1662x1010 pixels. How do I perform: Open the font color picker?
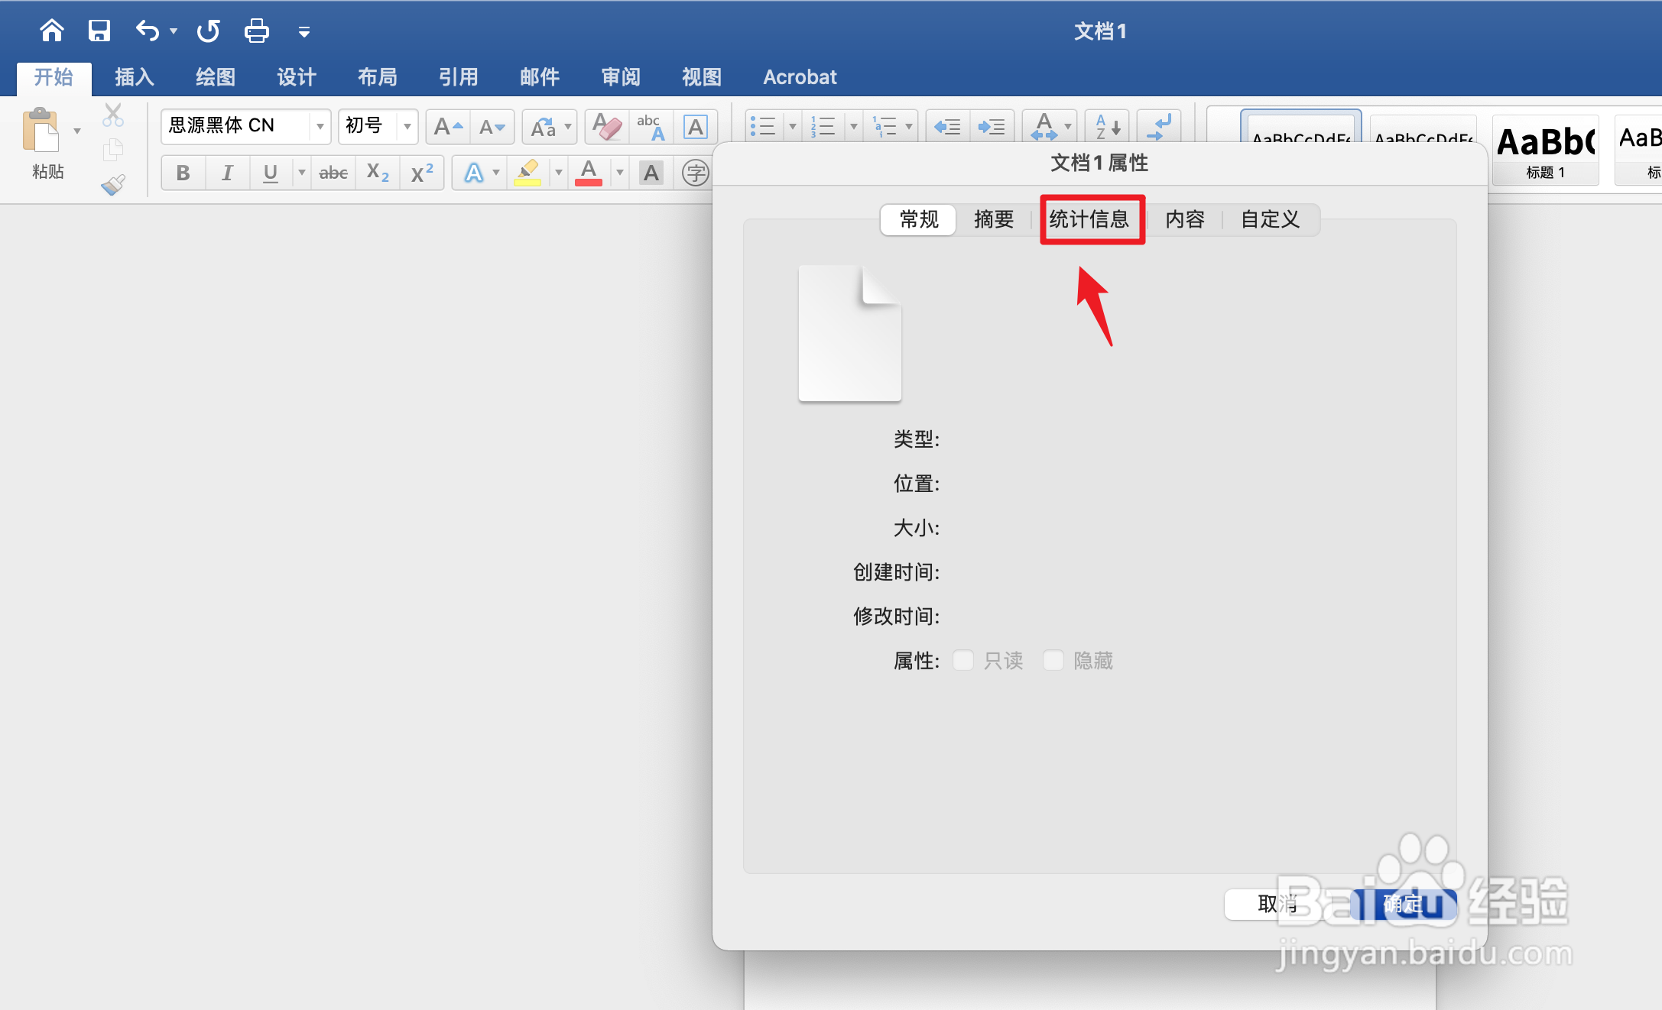click(619, 173)
